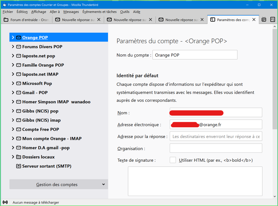Image resolution: width=278 pixels, height=206 pixels.
Task: Close the Paramètres des comptes tab
Action: click(x=254, y=20)
